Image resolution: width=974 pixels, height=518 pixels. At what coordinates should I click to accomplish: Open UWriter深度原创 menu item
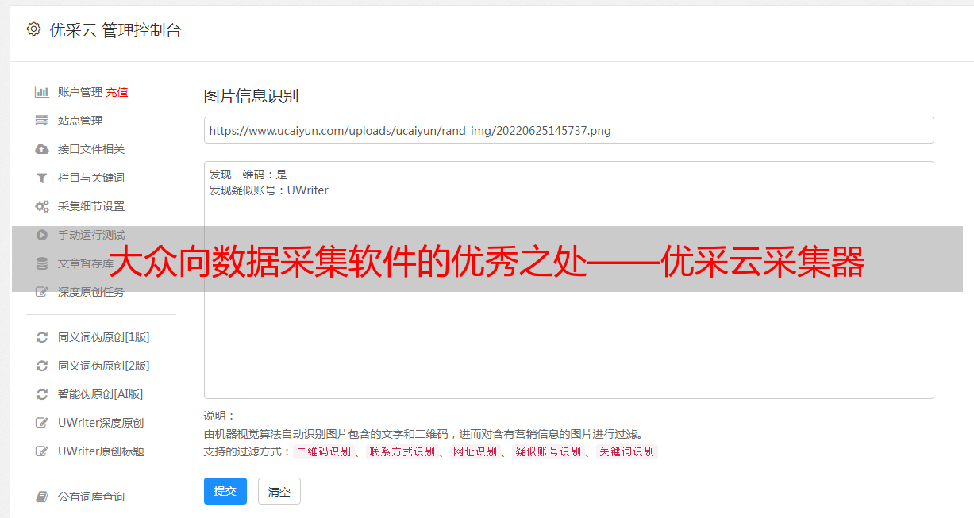pos(101,423)
